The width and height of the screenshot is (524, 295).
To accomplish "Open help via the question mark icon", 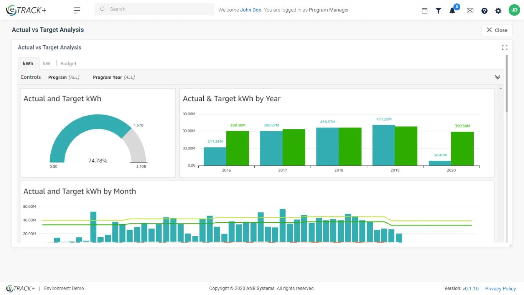I will coord(484,10).
